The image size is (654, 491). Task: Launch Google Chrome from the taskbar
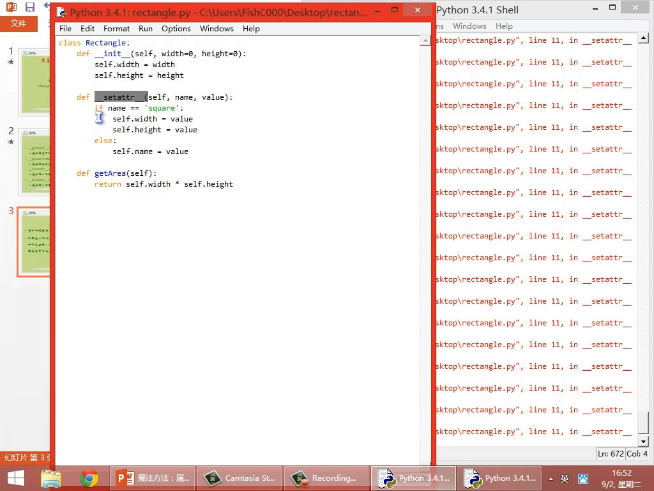coord(89,478)
